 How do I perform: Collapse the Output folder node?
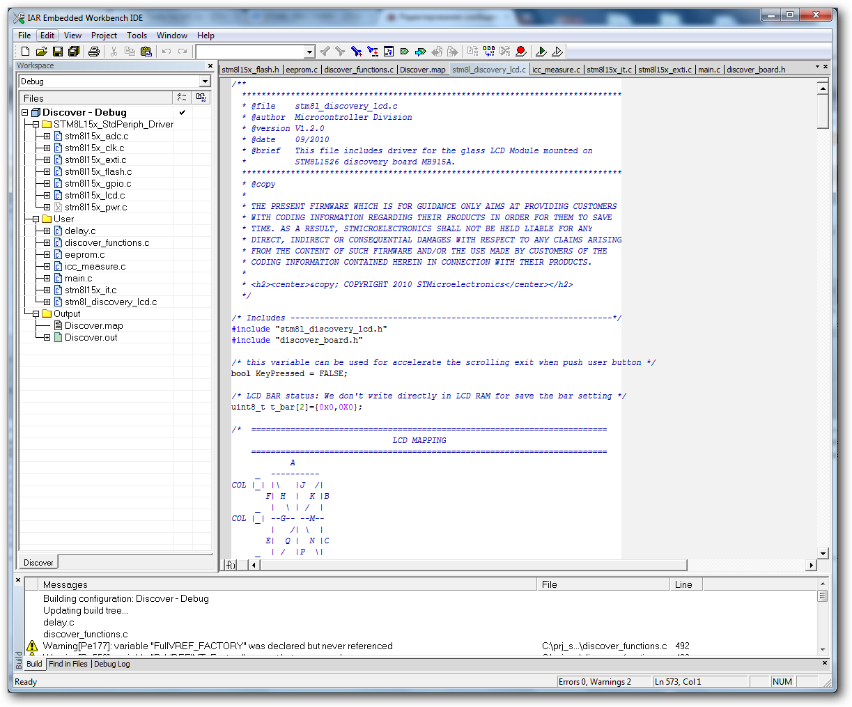click(x=36, y=313)
